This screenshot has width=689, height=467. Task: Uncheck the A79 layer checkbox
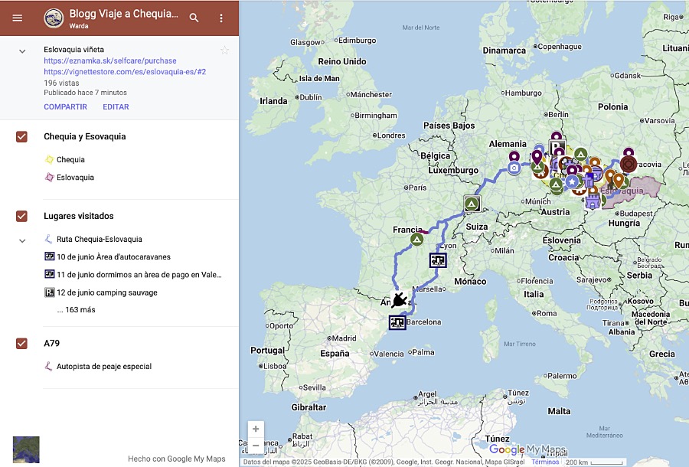click(21, 343)
